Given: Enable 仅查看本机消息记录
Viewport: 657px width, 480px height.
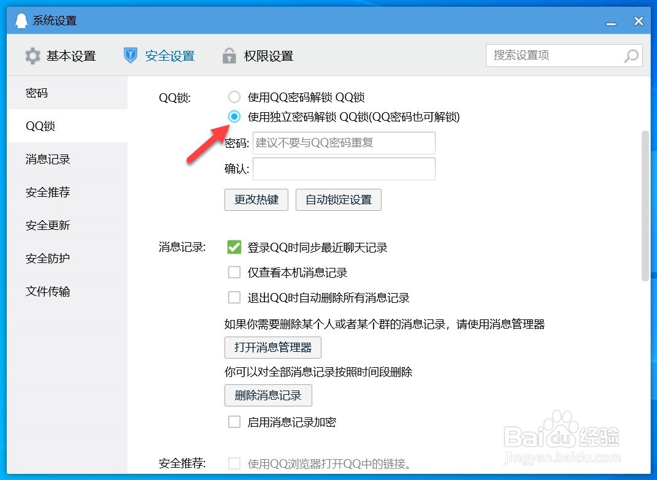Looking at the screenshot, I should click(x=234, y=272).
